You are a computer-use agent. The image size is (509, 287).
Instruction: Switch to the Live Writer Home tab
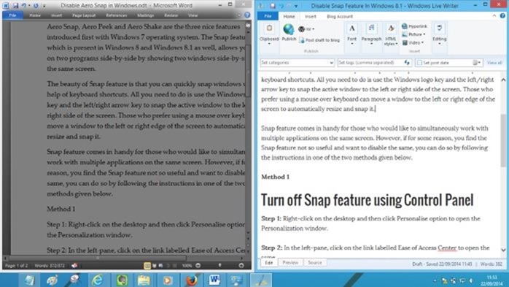click(x=289, y=16)
